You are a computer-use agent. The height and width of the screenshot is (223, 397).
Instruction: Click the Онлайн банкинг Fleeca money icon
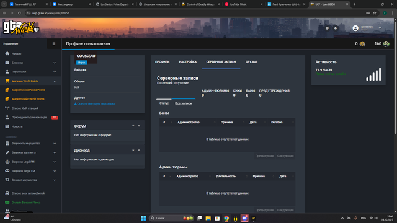click(x=7, y=203)
